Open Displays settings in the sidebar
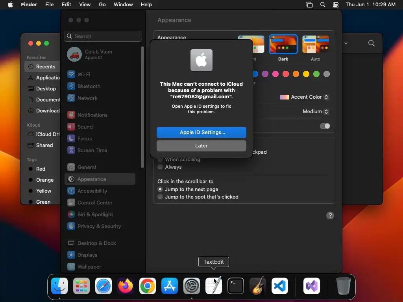 [100, 255]
